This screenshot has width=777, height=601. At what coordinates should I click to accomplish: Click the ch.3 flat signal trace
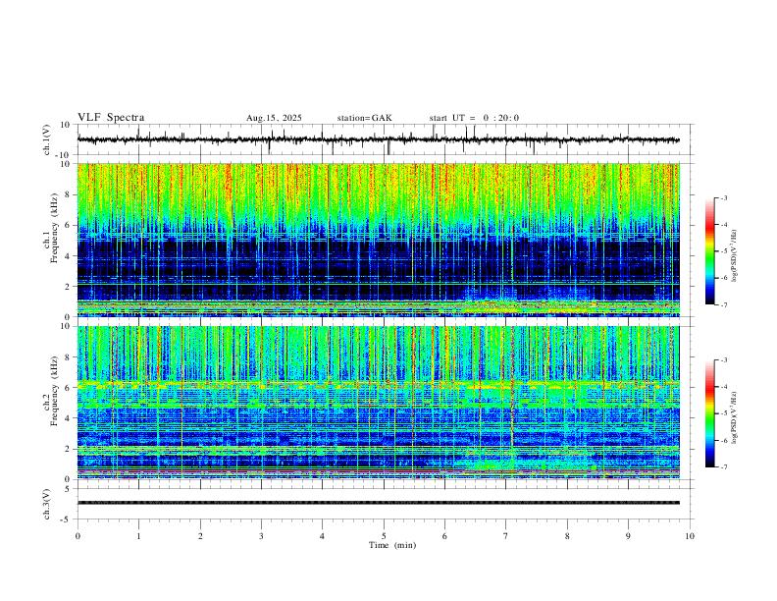click(x=379, y=503)
